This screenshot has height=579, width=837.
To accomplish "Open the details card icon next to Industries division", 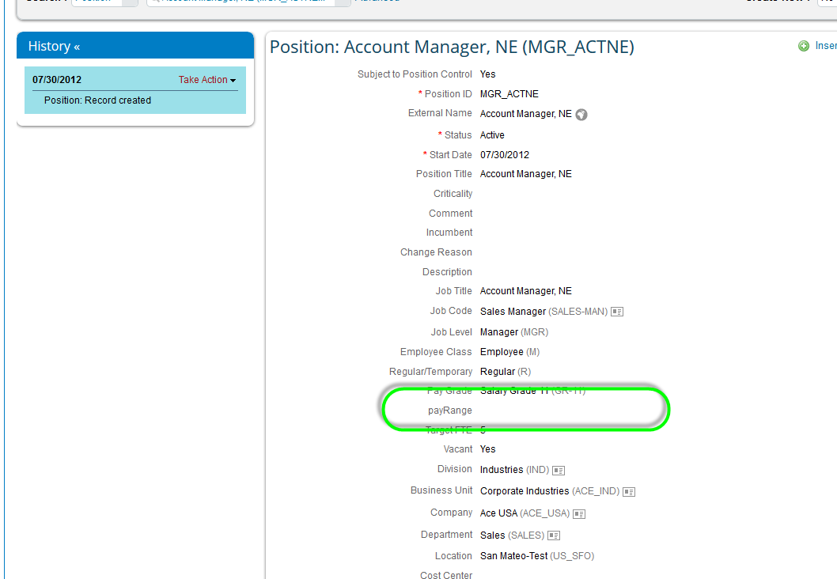I will pyautogui.click(x=559, y=470).
